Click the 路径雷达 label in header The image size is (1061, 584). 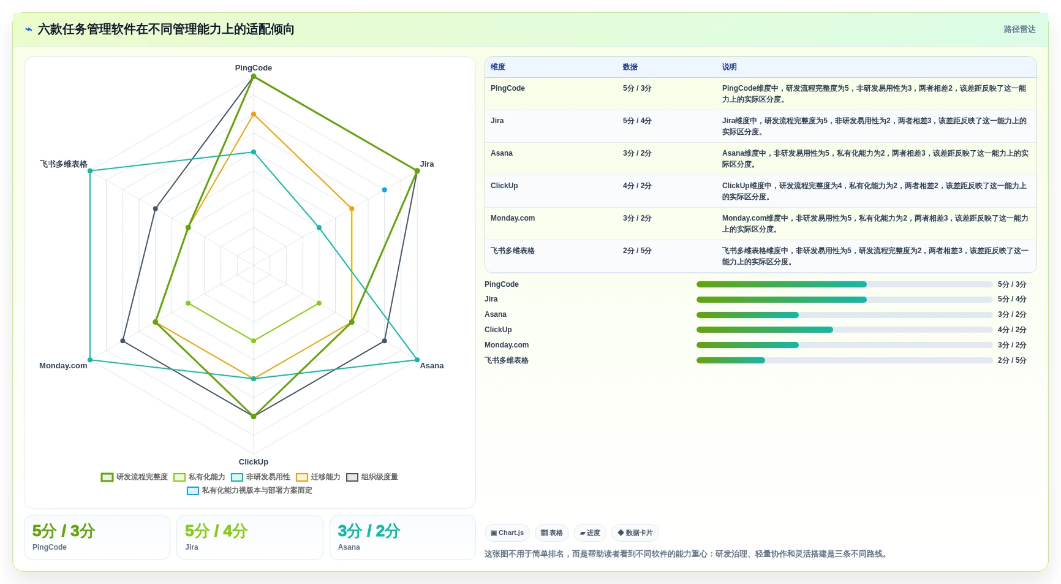click(x=1019, y=29)
